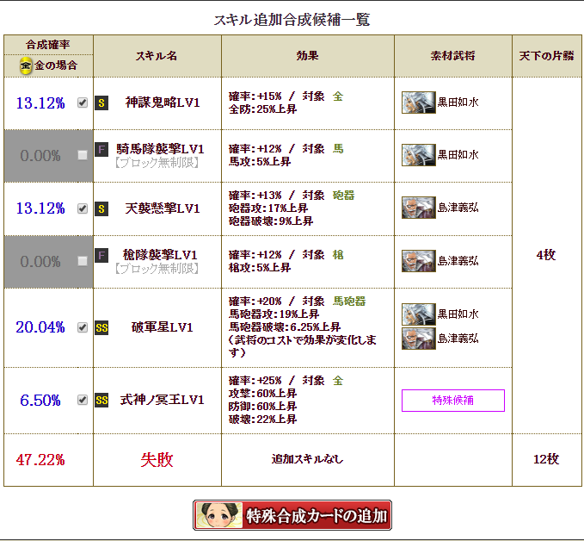The width and height of the screenshot is (584, 541).
Task: Select the 弐神ノ冥王LV1 skill name
Action: pos(162,400)
